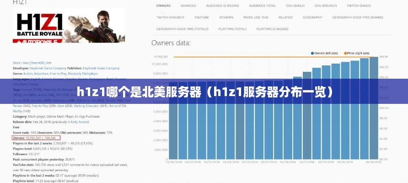Viewport: 408px width, 183px height.
Task: Open the Hub link
Action: 26,63
